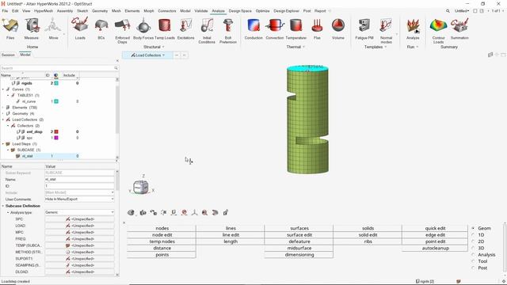Open the quick edit panel
Screen dimensions: 507x285
435,228
